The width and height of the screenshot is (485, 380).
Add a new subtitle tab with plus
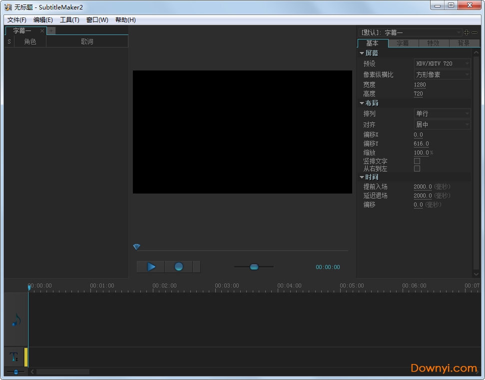pos(51,31)
